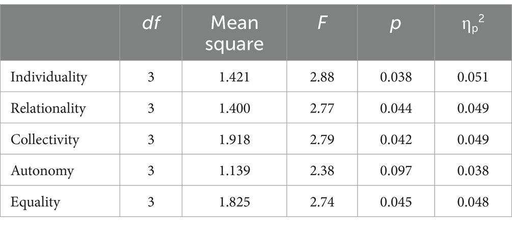Select the Individuality row label

pyautogui.click(x=49, y=77)
